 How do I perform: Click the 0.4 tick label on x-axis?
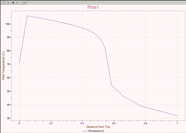pyautogui.click(x=82, y=124)
